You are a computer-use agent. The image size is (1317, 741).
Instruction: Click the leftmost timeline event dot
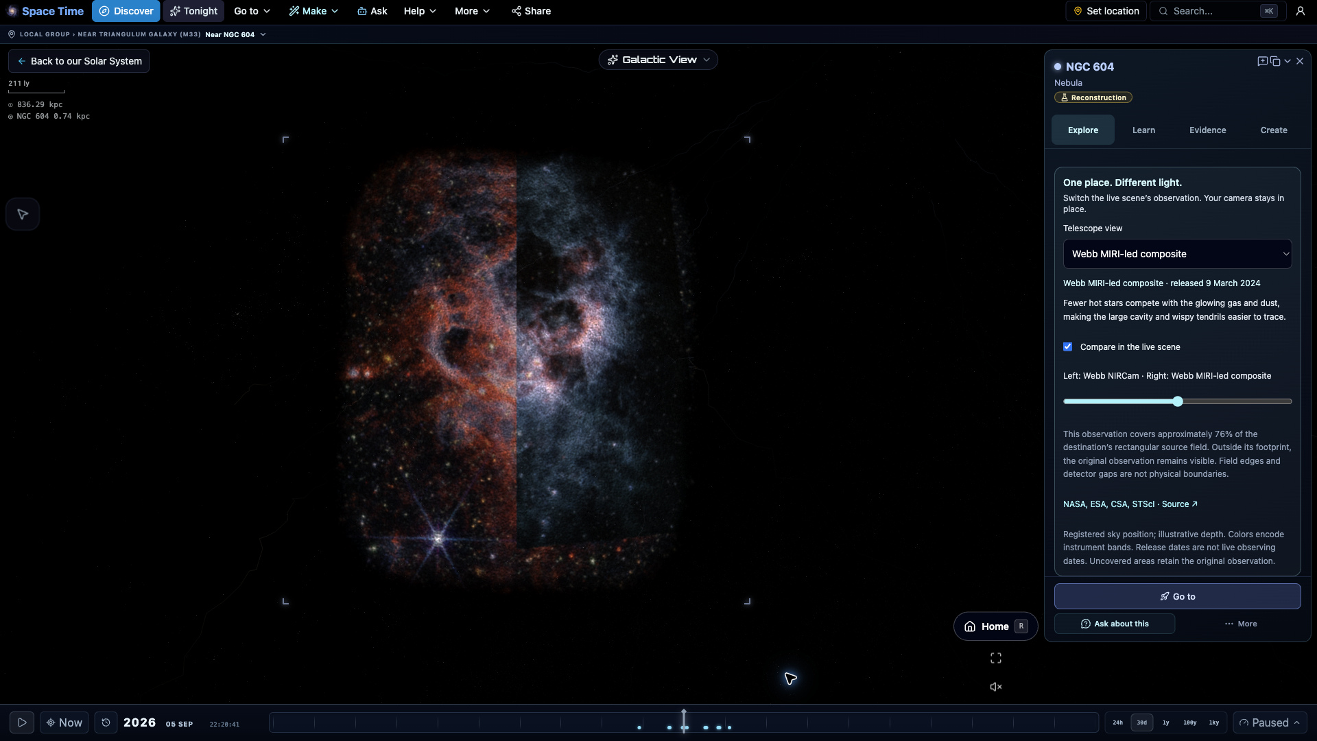pos(639,727)
